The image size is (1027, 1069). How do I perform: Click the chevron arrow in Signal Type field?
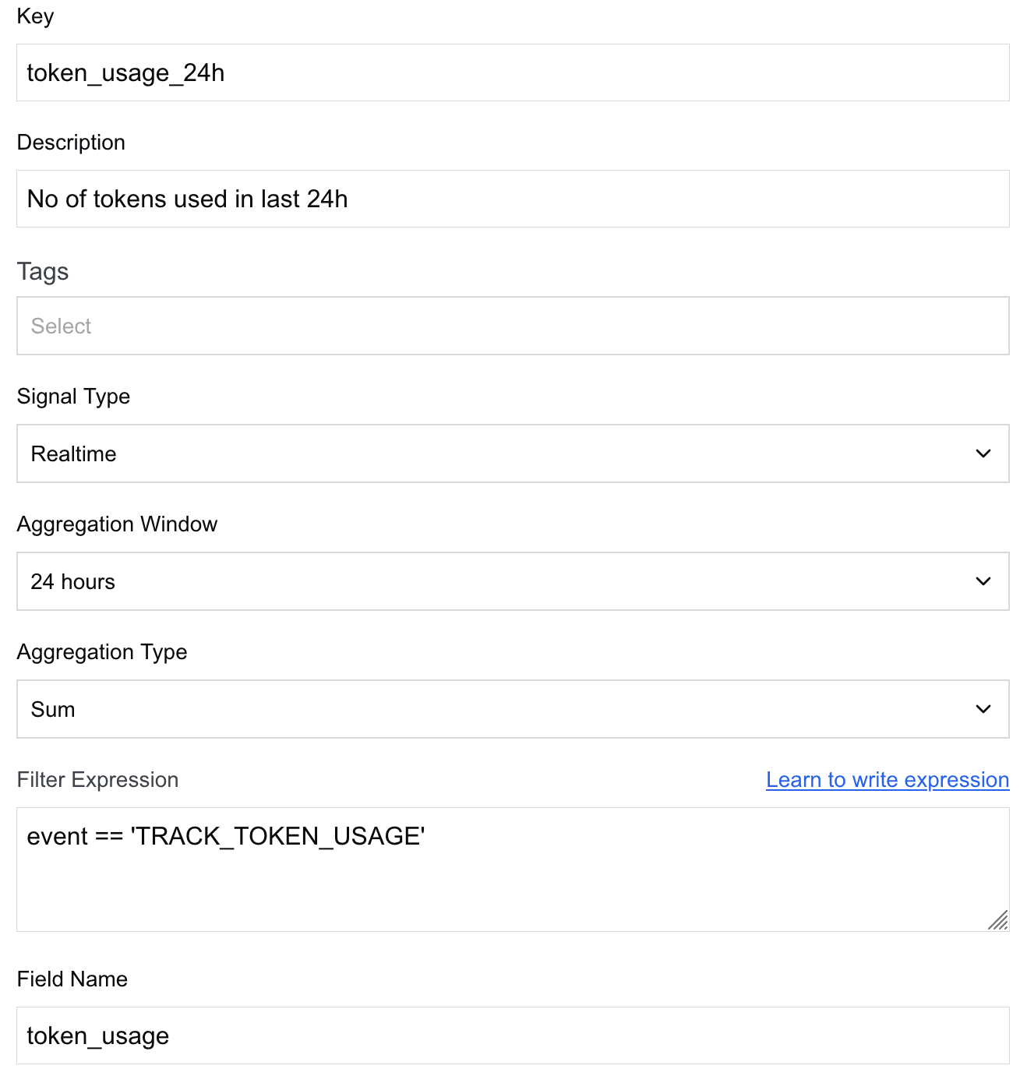(983, 453)
